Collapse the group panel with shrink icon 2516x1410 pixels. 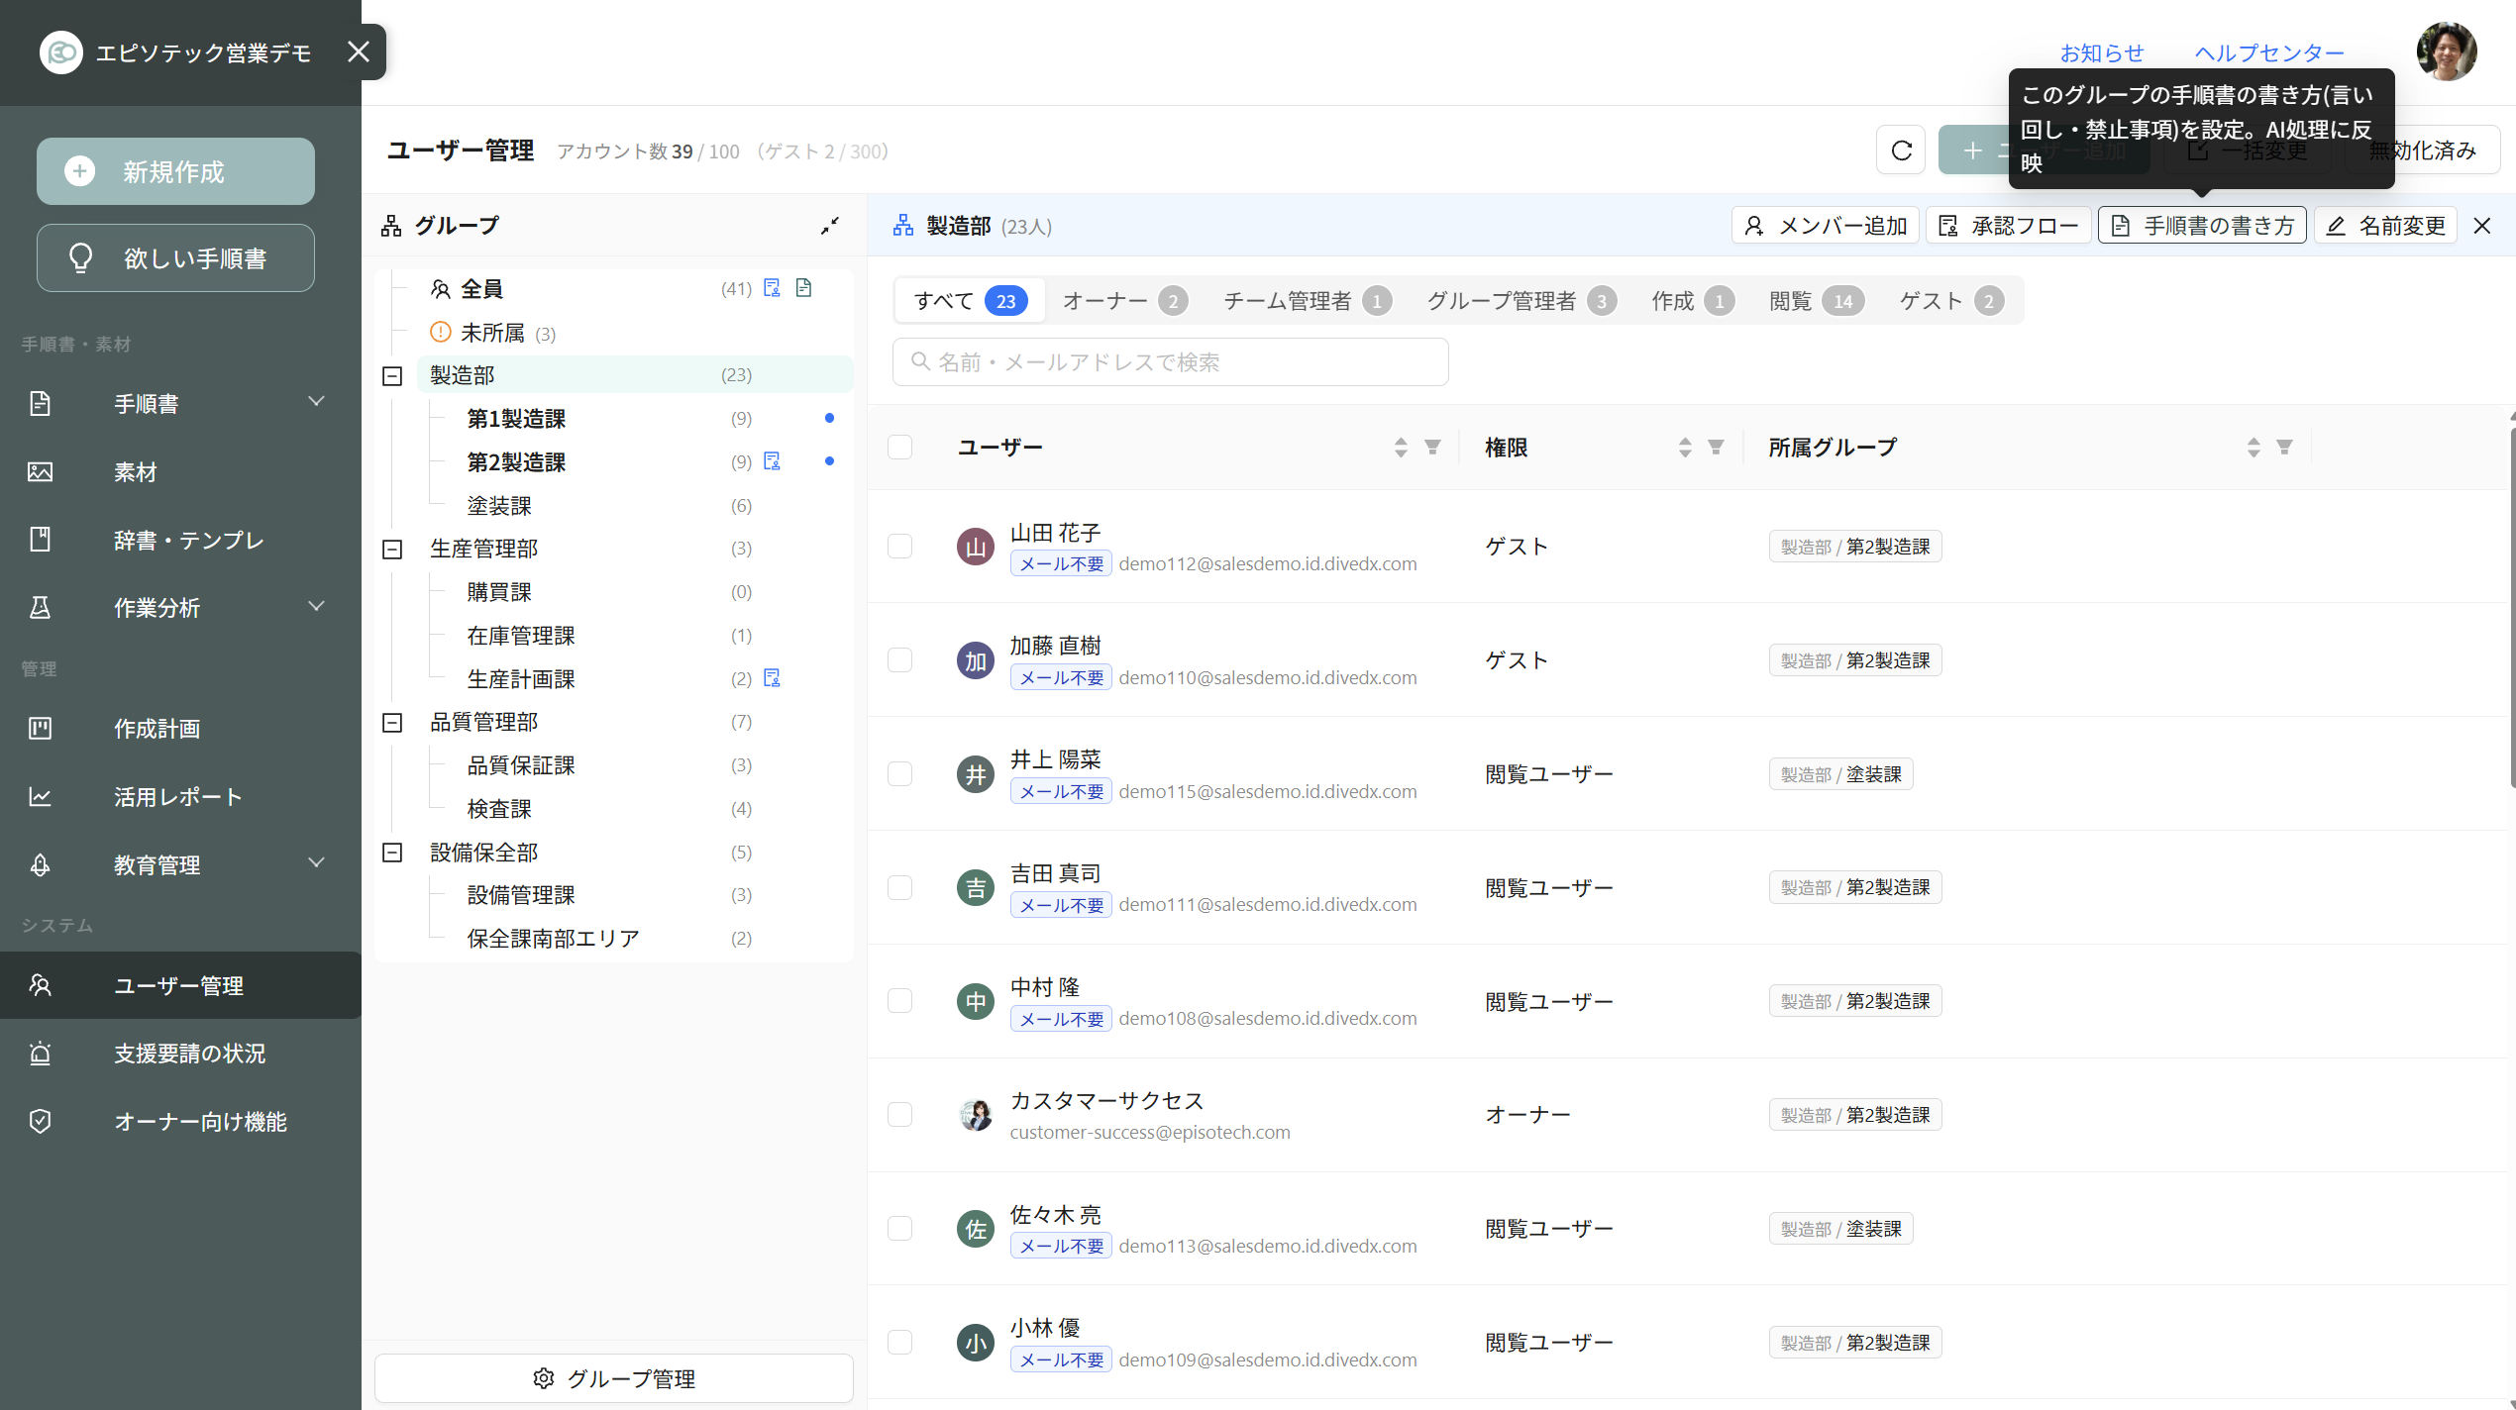pyautogui.click(x=830, y=226)
